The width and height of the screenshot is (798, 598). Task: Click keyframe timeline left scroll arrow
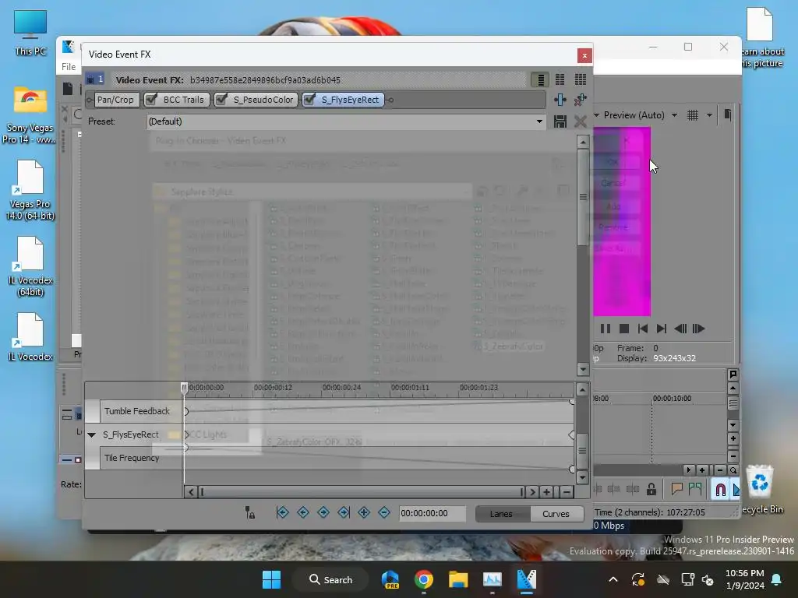pos(191,492)
